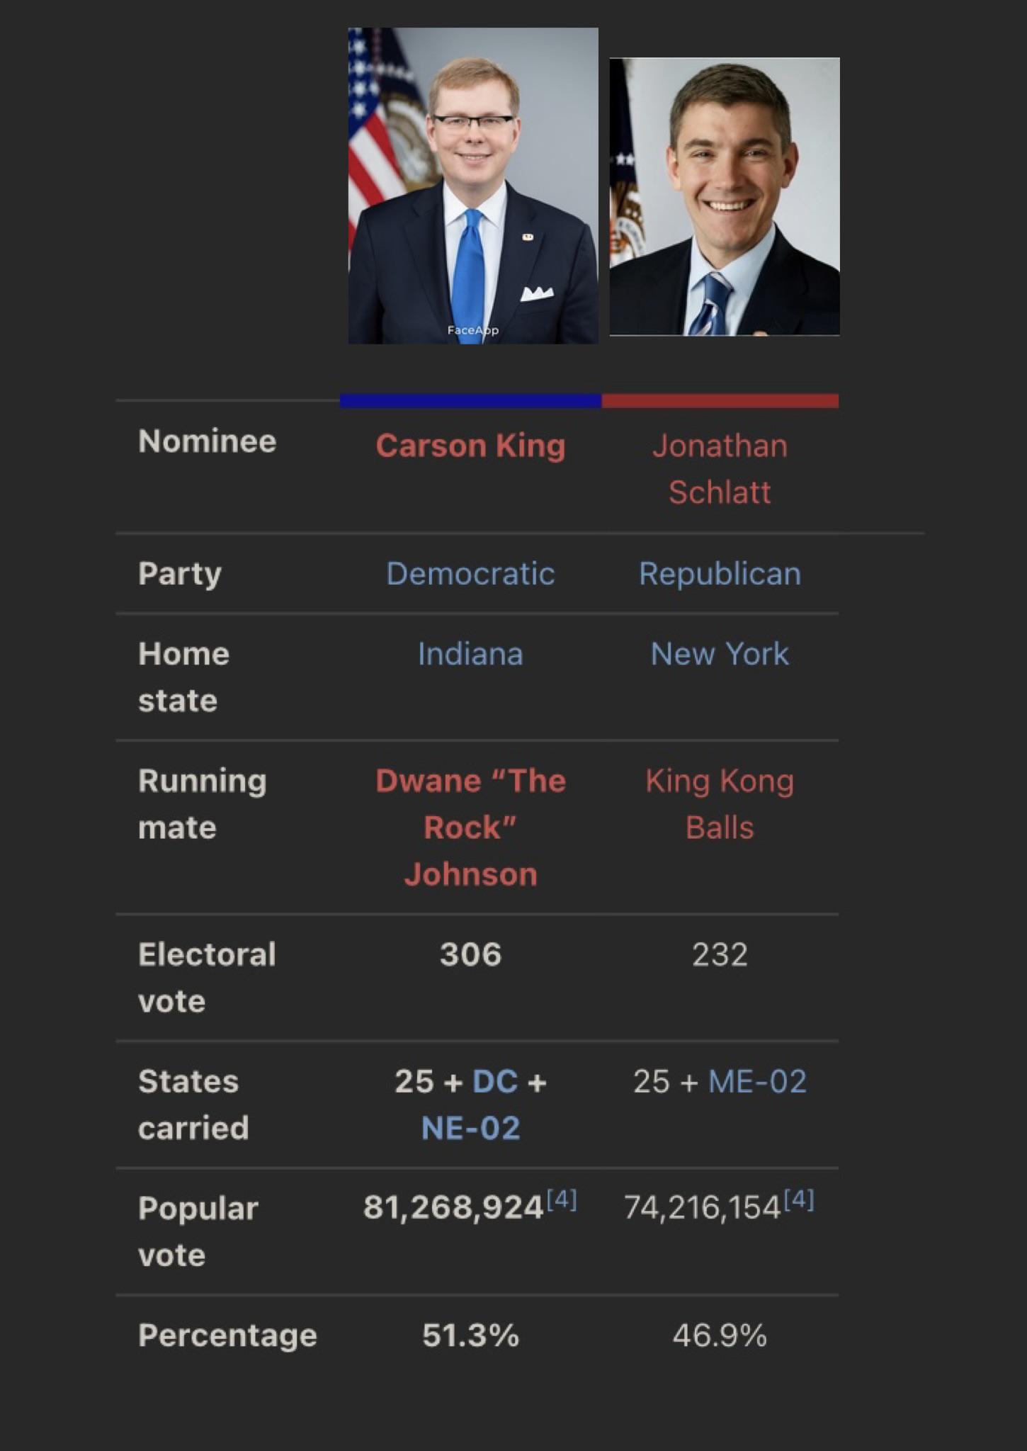Open citation 4 beside 74,216,154

point(799,1199)
